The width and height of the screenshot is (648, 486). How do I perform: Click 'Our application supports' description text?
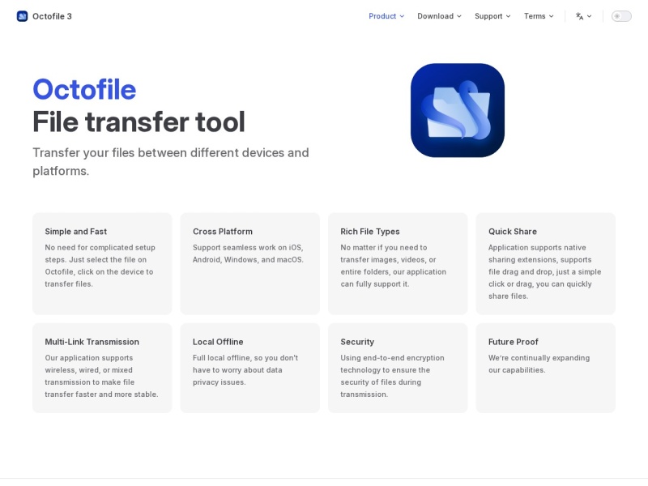pos(101,376)
